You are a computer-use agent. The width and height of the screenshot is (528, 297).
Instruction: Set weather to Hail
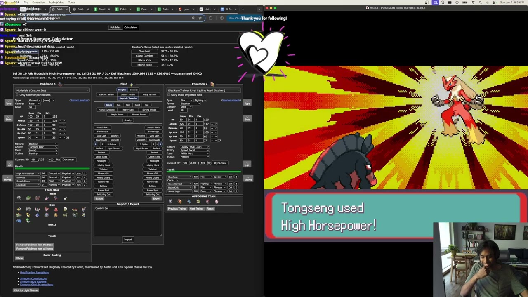[146, 105]
